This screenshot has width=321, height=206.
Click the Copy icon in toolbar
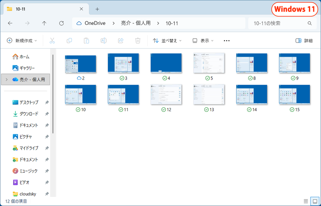pos(69,41)
